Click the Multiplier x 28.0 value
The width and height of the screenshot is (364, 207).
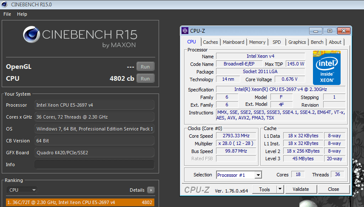[236, 143]
